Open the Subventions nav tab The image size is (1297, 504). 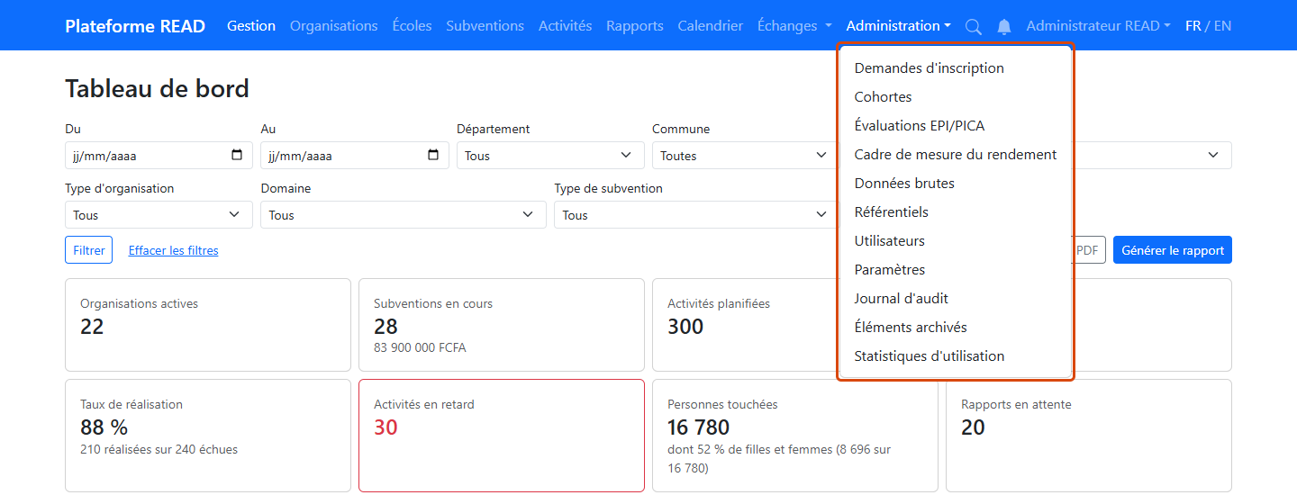point(485,26)
